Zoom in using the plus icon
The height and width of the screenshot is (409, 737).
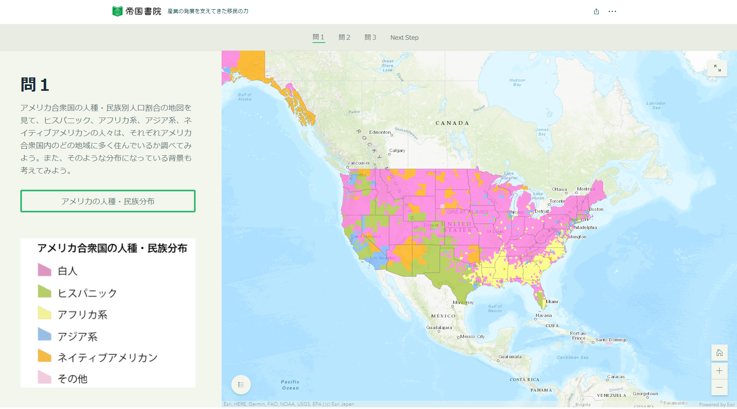(x=720, y=370)
